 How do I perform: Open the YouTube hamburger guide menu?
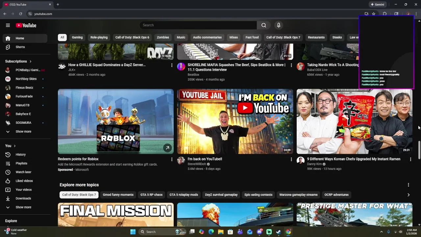8,25
